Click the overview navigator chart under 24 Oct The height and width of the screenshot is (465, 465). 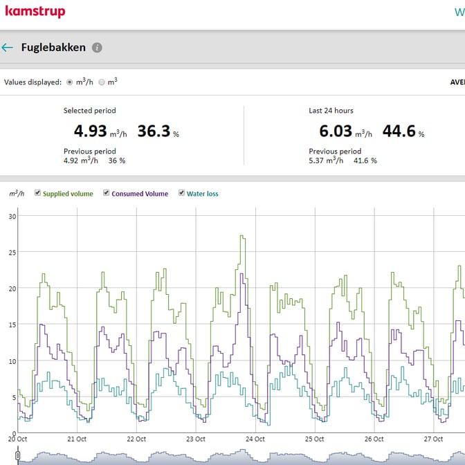point(255,457)
